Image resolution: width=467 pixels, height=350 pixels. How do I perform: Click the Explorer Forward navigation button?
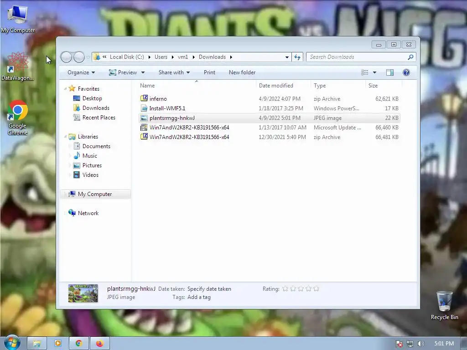point(79,57)
